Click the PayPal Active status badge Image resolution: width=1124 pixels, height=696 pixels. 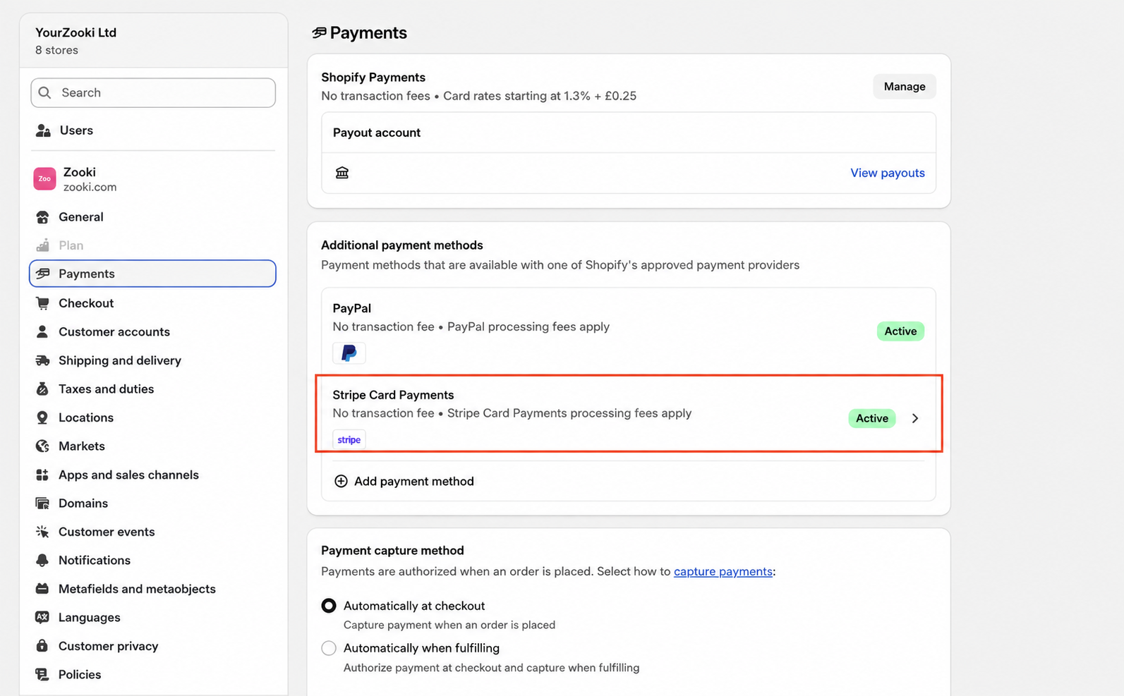[900, 331]
